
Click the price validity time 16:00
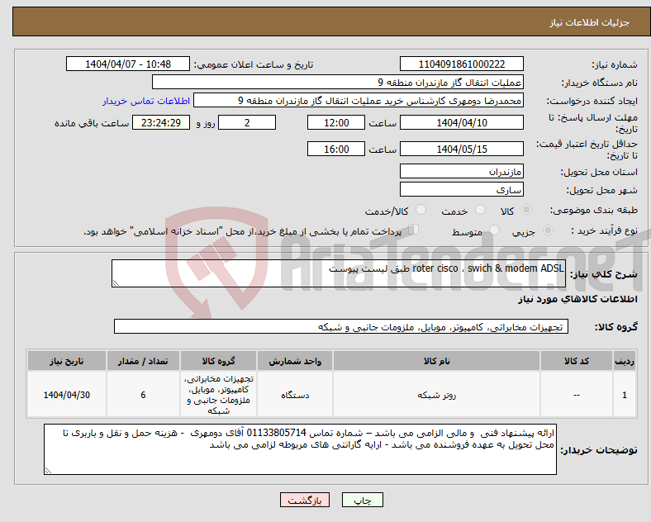click(336, 149)
